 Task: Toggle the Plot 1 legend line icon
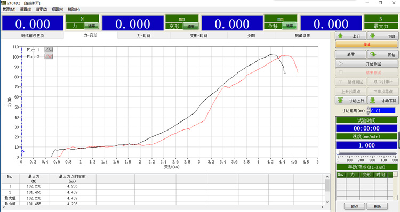pyautogui.click(x=49, y=50)
